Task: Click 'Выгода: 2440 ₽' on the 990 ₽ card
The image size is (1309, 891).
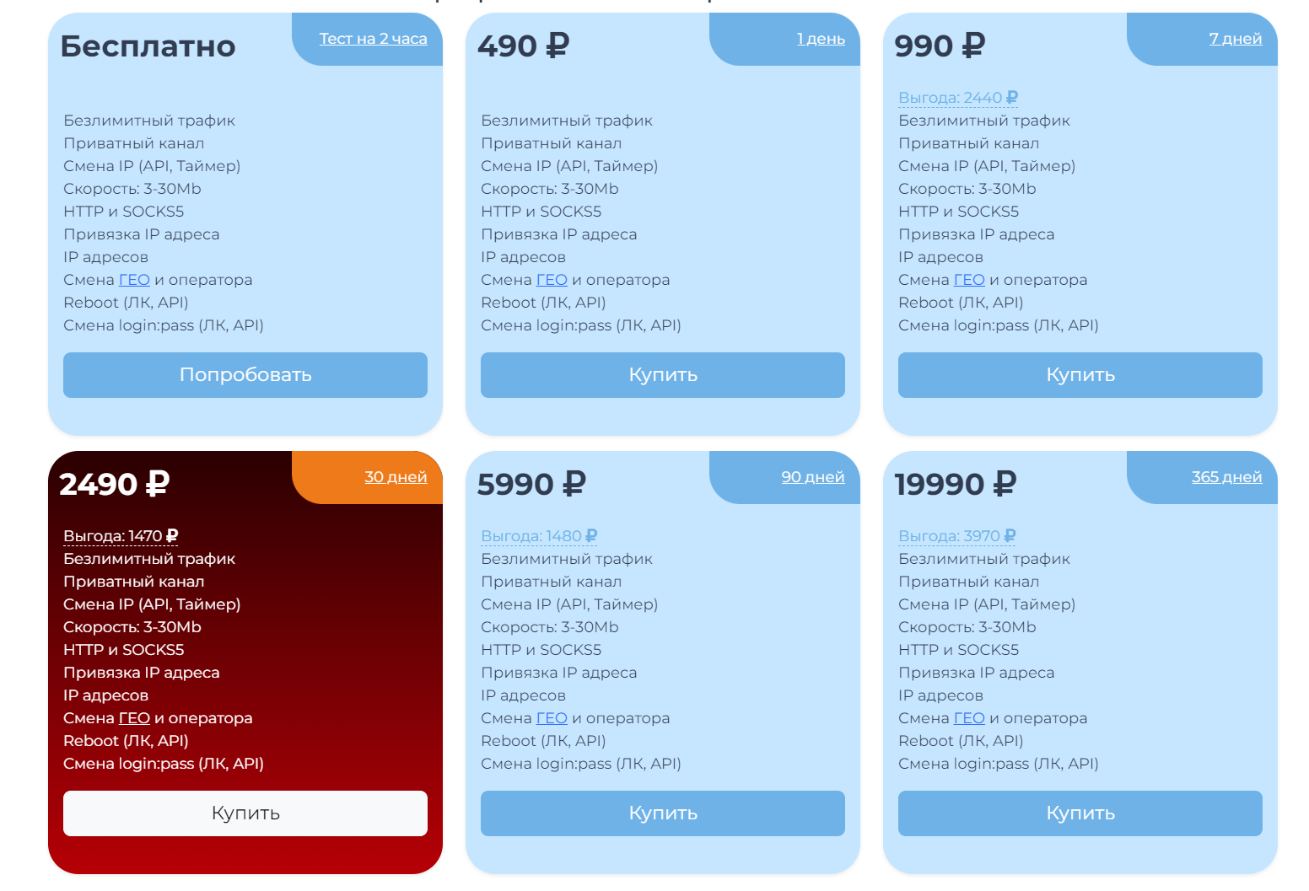Action: click(958, 98)
